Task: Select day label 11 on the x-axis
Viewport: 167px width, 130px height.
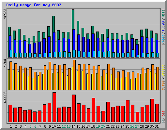Action: (59, 126)
